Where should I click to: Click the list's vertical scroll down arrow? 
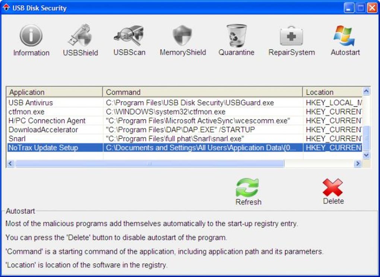(x=366, y=155)
